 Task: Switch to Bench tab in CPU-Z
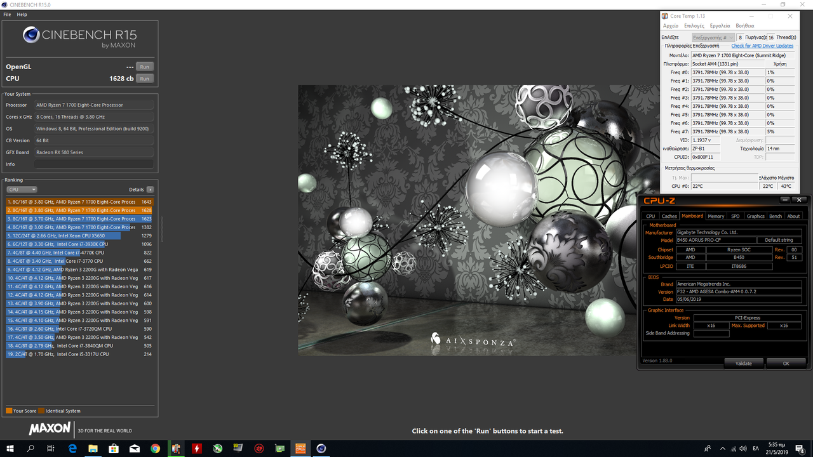coord(776,216)
